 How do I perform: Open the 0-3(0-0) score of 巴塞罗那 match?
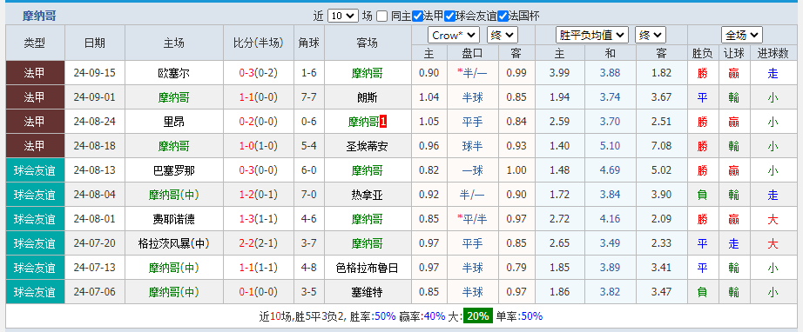258,170
